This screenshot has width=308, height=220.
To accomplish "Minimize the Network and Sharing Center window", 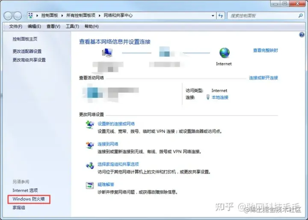I will point(275,4).
